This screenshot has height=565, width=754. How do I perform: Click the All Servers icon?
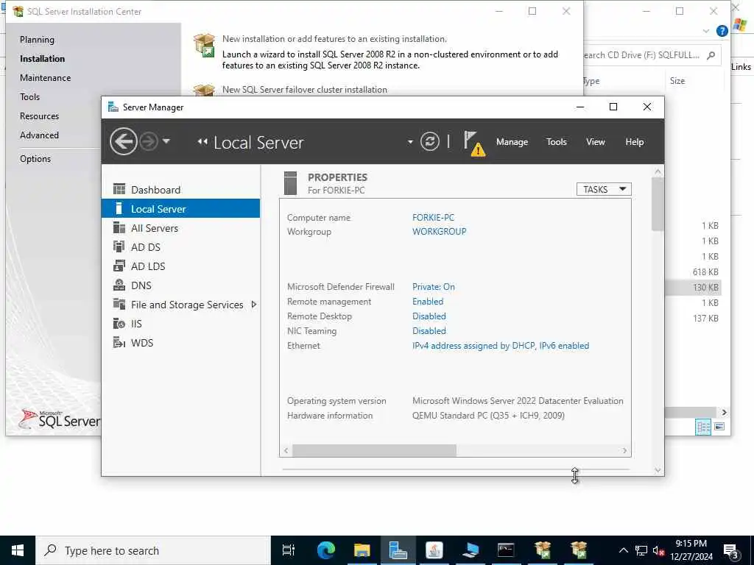(x=119, y=227)
